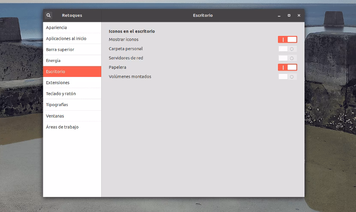Minimize the Retoques window
Screen dimensions: 356x212
click(279, 15)
